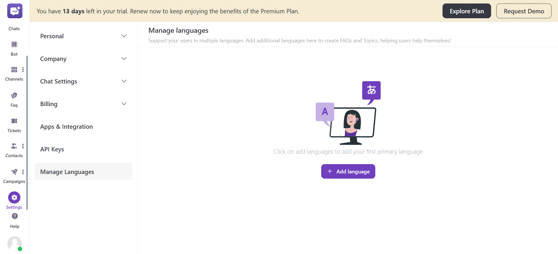Viewport: 558px width, 254px height.
Task: Click the Add language button
Action: click(348, 171)
